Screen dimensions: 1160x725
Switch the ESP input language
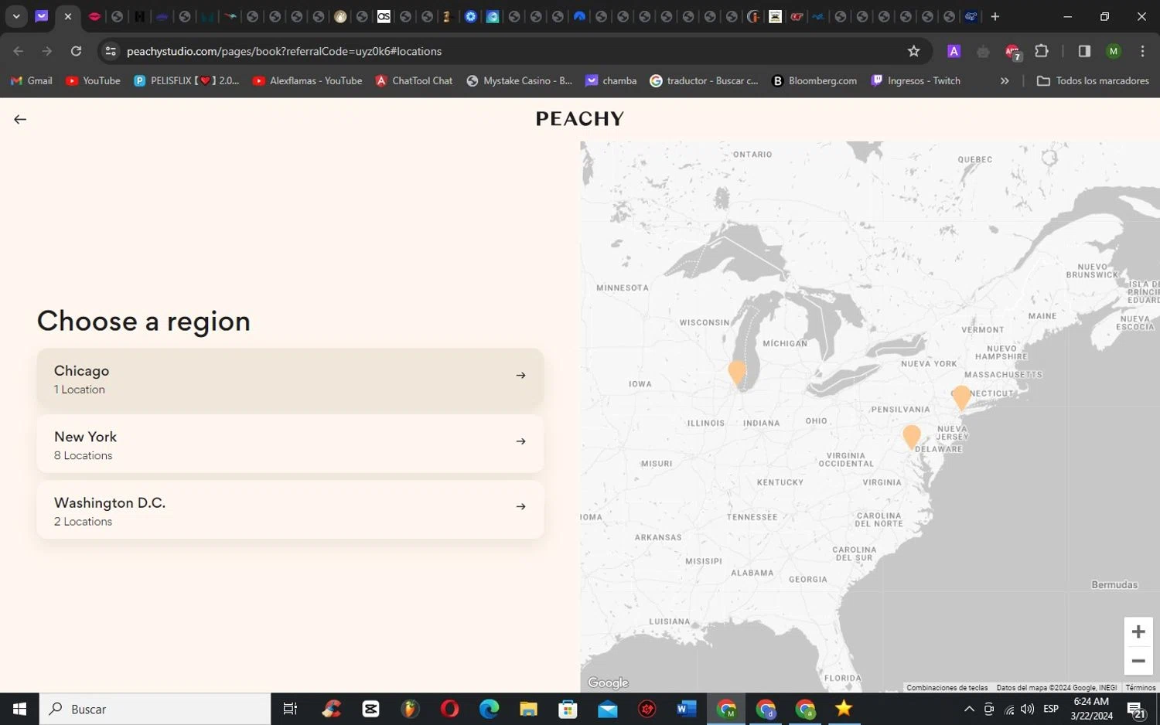(1051, 709)
